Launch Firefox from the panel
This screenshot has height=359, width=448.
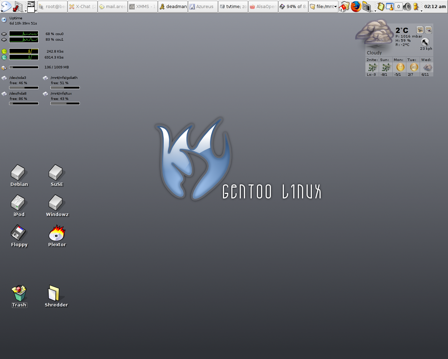356,6
